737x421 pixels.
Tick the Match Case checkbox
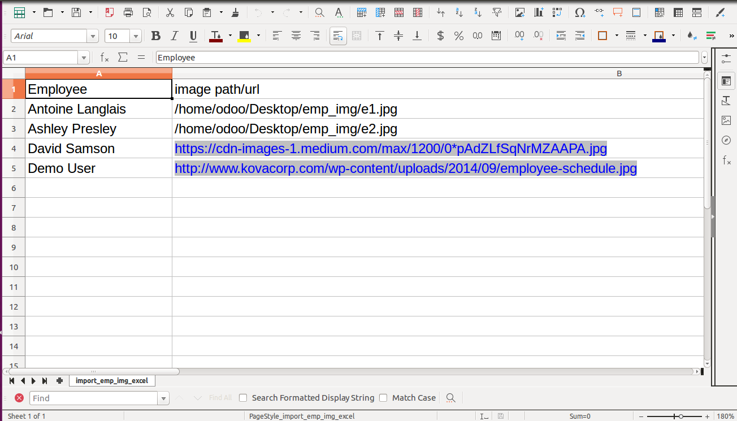point(383,398)
